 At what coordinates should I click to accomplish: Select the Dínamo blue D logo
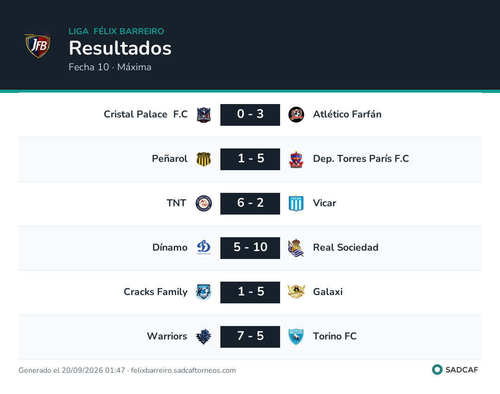point(204,247)
